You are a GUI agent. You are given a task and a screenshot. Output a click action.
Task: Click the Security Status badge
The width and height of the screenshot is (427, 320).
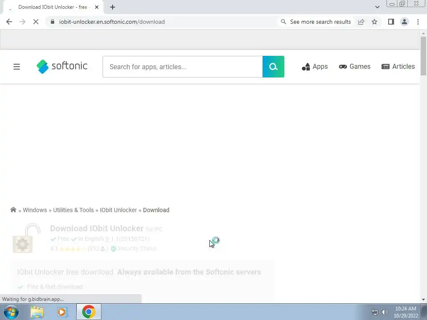[134, 248]
